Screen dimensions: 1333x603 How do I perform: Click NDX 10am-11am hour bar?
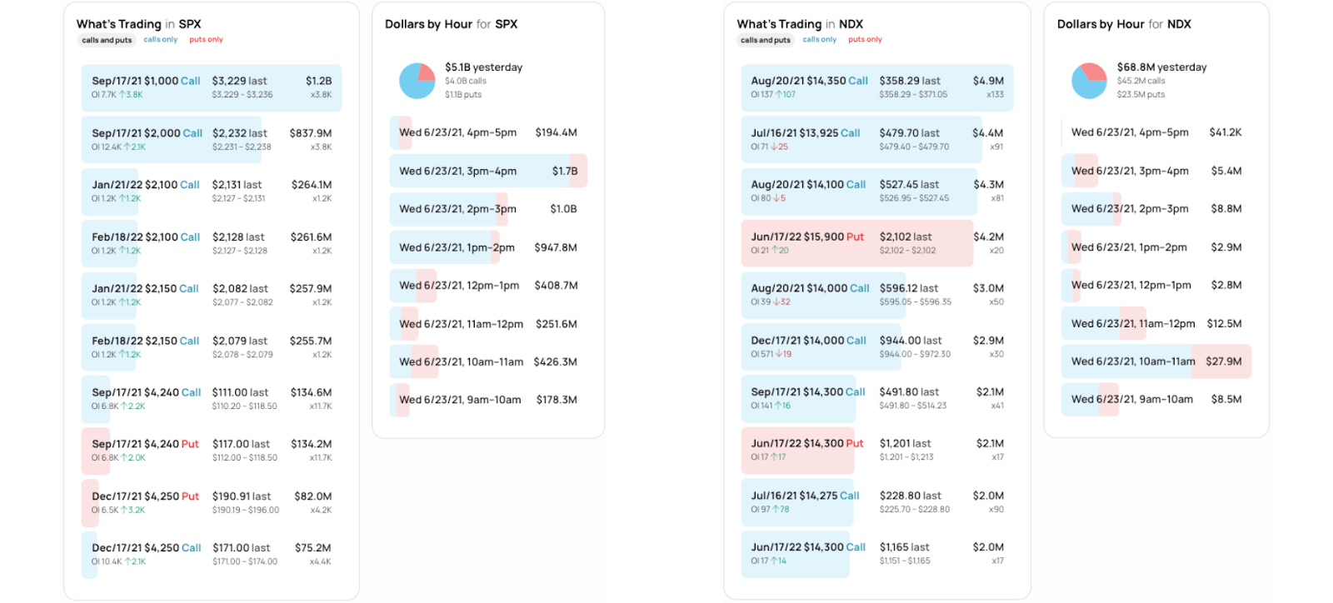[1156, 361]
